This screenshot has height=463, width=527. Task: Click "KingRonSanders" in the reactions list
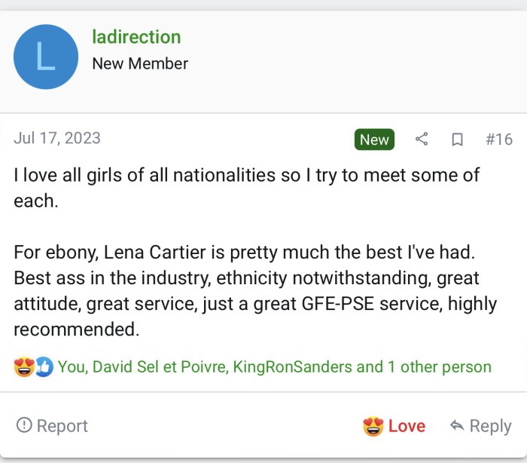pyautogui.click(x=293, y=367)
